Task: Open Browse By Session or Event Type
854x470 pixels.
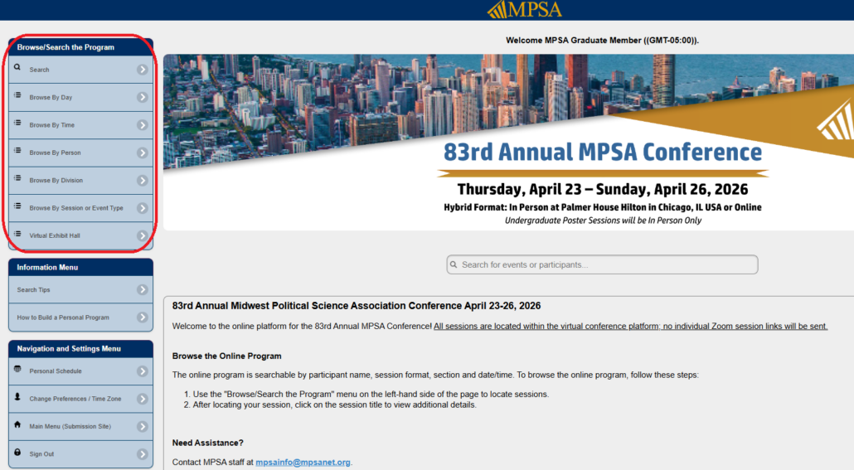Action: pos(76,208)
